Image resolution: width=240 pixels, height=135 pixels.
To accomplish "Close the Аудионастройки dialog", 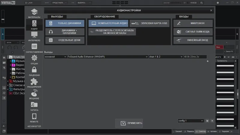I will (x=211, y=10).
